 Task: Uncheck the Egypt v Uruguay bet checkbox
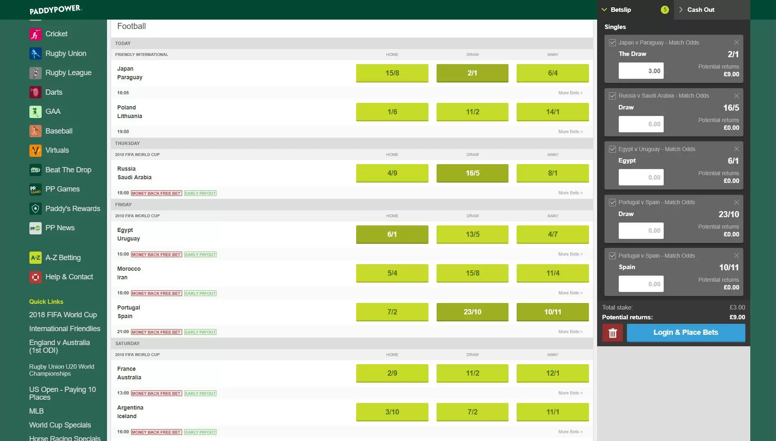tap(612, 149)
